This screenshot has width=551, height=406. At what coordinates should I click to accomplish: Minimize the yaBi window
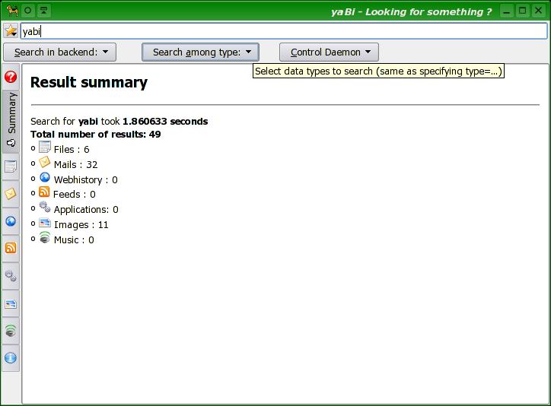click(506, 11)
